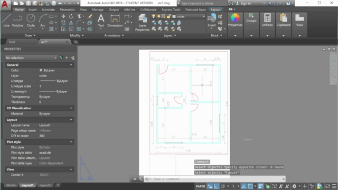The height and width of the screenshot is (190, 338).
Task: Toggle object snap tracking in status bar
Action: [243, 186]
